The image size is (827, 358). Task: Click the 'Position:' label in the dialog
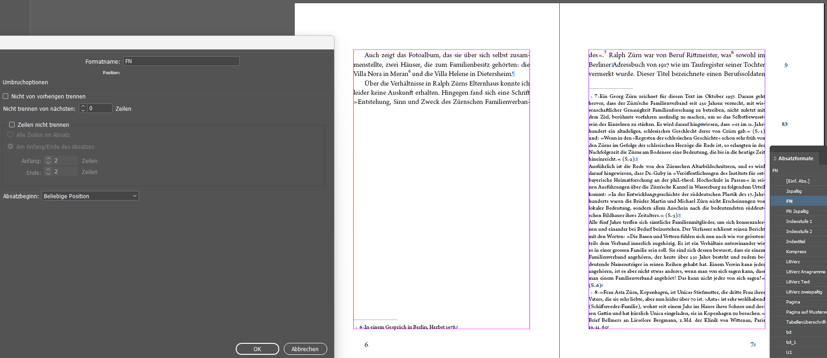111,73
